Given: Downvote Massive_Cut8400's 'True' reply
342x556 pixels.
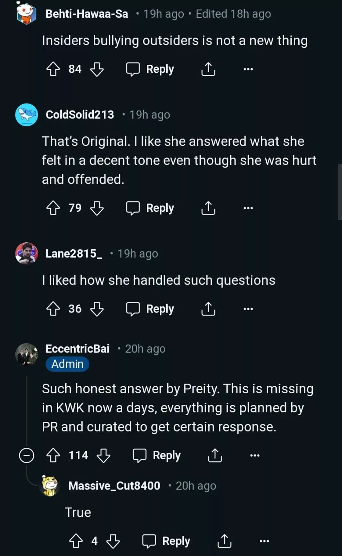Looking at the screenshot, I should (x=113, y=541).
